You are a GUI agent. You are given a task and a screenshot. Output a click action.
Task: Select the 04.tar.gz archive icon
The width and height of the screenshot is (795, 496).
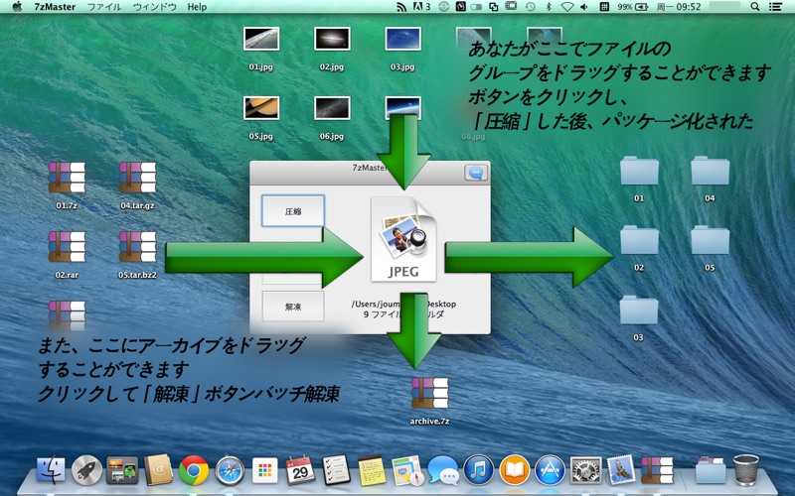[x=137, y=178]
